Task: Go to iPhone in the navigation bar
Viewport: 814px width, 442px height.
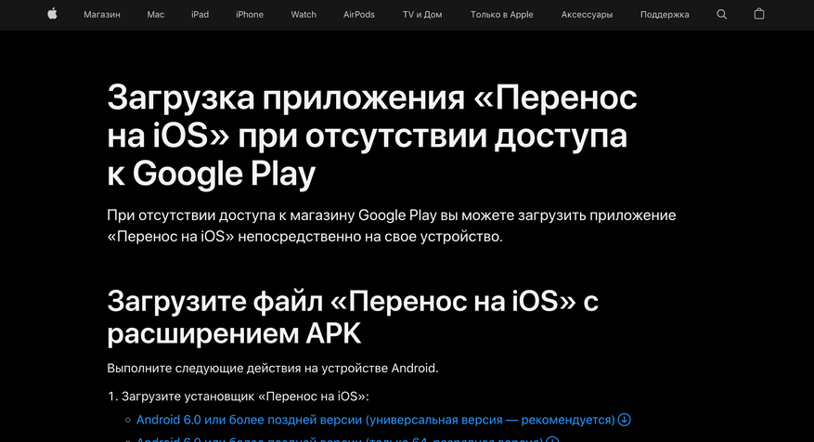Action: pyautogui.click(x=250, y=15)
